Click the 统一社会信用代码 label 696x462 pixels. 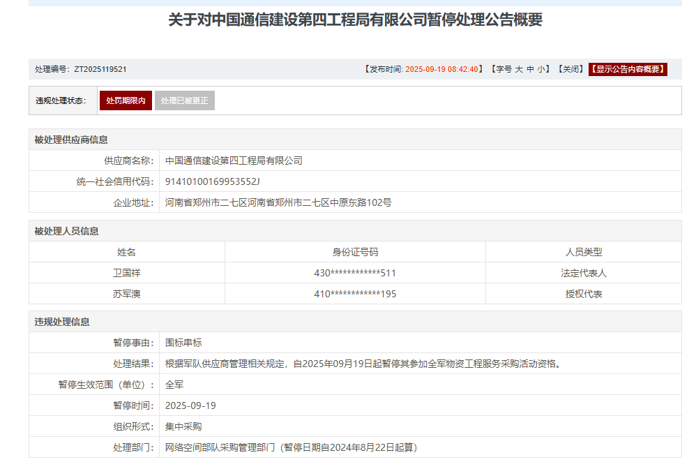115,181
